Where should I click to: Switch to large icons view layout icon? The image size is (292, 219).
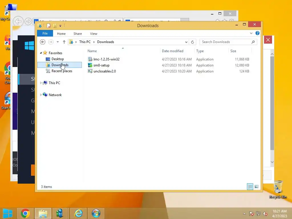[256, 186]
